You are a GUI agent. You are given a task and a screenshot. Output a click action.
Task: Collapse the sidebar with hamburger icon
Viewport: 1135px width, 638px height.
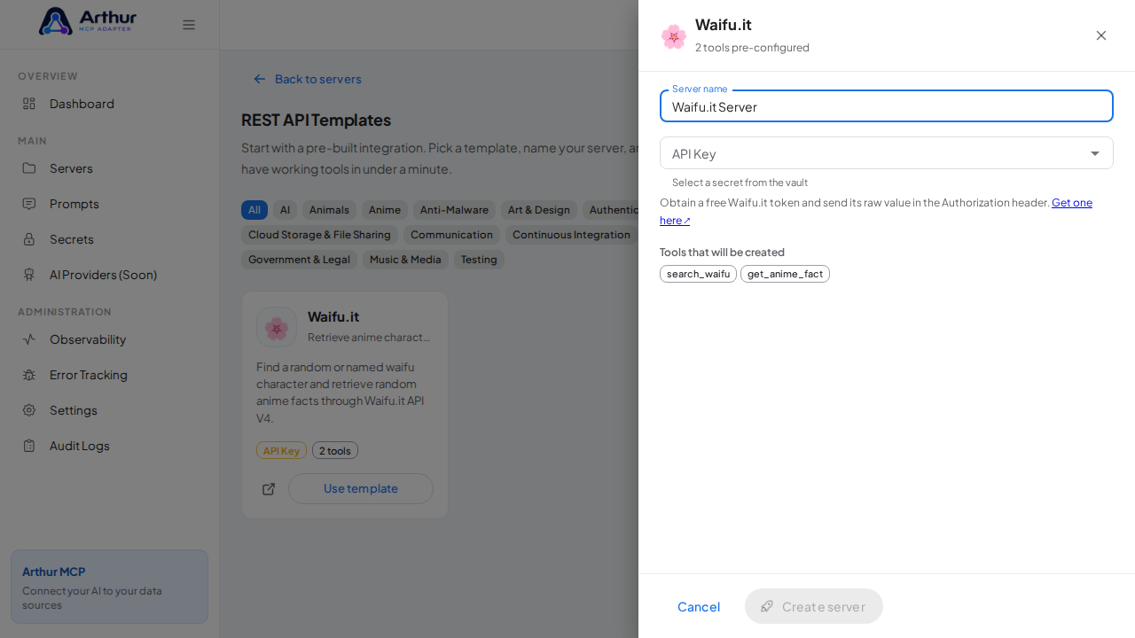(189, 25)
